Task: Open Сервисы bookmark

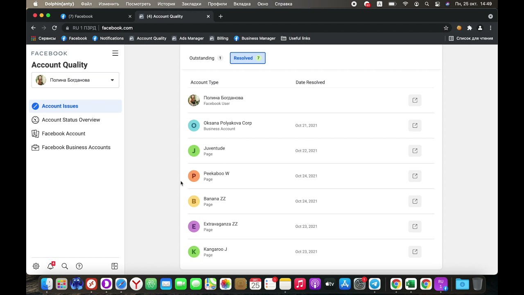Action: click(x=43, y=39)
